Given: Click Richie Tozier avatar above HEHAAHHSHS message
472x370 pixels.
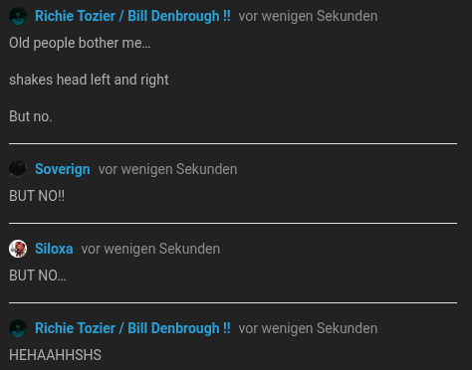Looking at the screenshot, I should pos(18,328).
